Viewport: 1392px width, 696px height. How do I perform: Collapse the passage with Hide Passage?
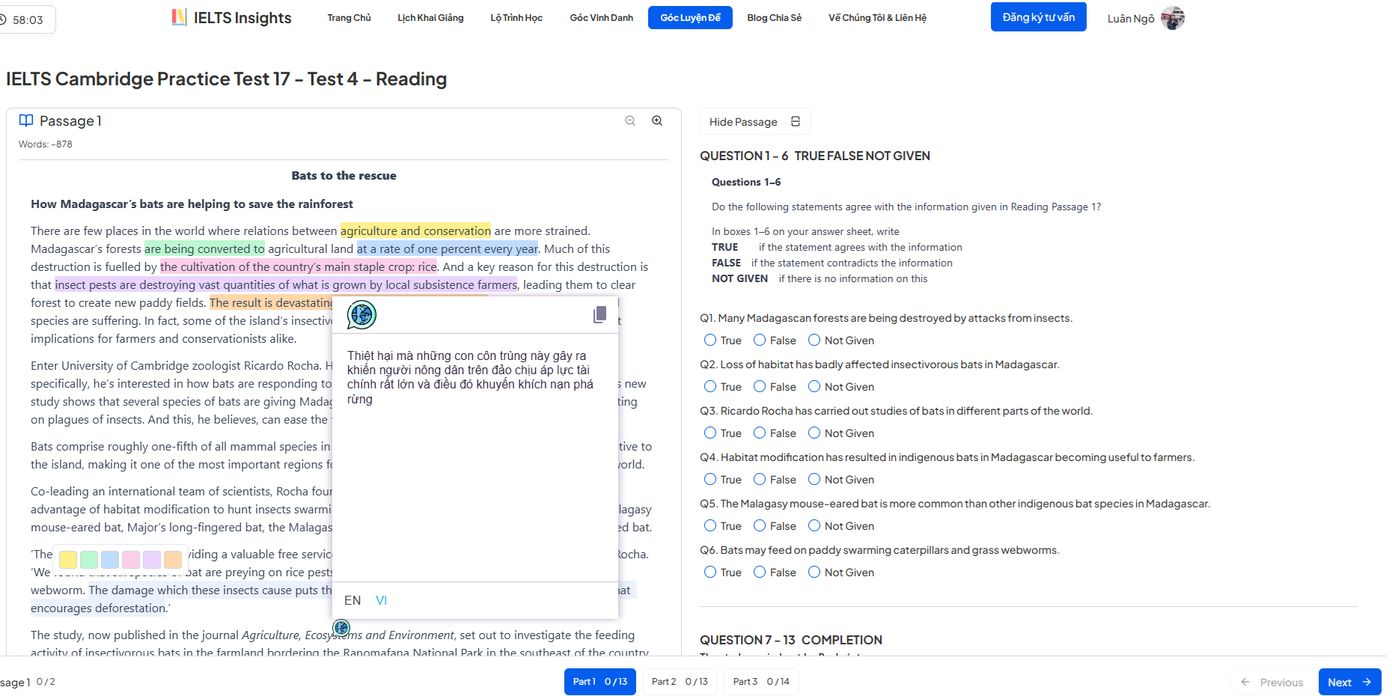click(x=754, y=122)
